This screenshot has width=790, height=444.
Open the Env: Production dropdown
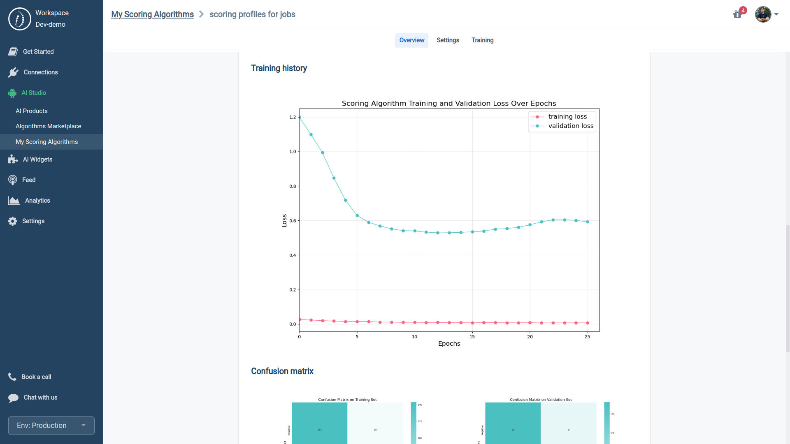pos(51,425)
